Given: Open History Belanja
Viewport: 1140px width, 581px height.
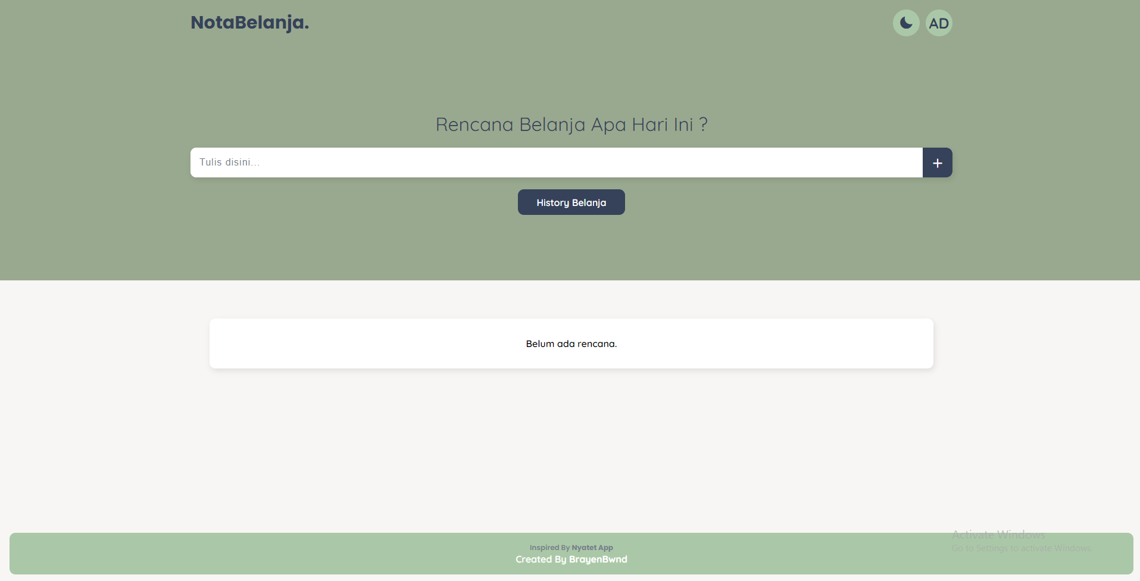Looking at the screenshot, I should click(x=571, y=202).
